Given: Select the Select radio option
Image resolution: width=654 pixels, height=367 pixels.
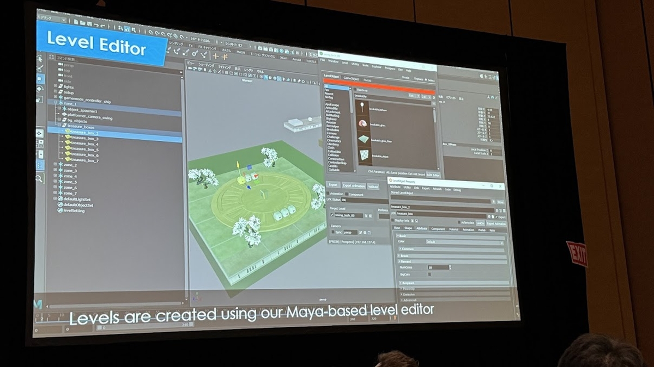Looking at the screenshot, I should pyautogui.click(x=430, y=80).
